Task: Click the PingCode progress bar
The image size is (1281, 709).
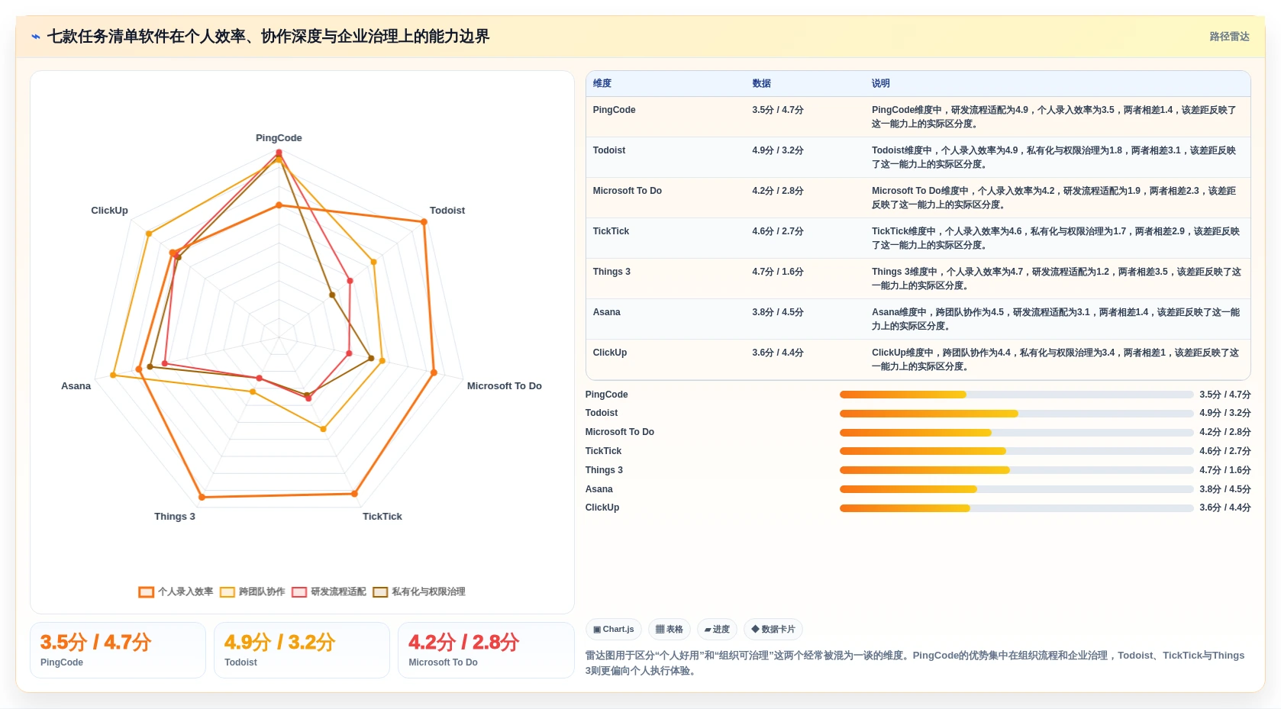Action: tap(1016, 395)
